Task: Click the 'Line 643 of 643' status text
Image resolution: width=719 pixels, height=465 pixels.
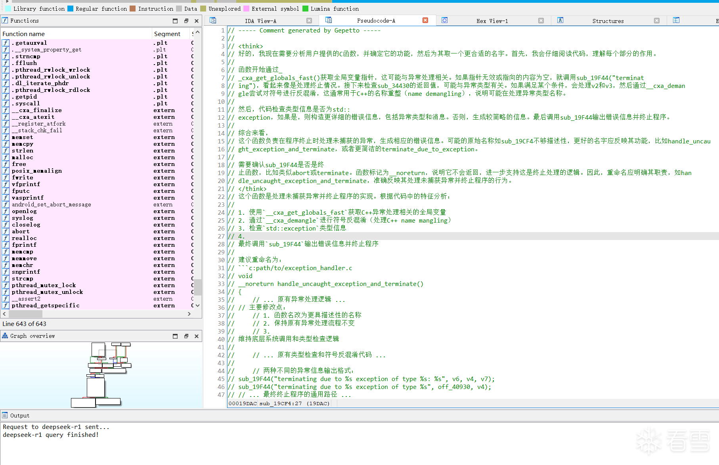Action: tap(24, 324)
